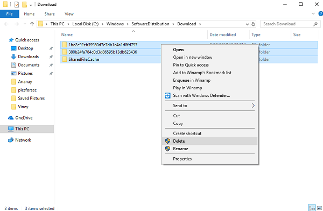Switch to the Home ribbon tab

click(x=29, y=14)
